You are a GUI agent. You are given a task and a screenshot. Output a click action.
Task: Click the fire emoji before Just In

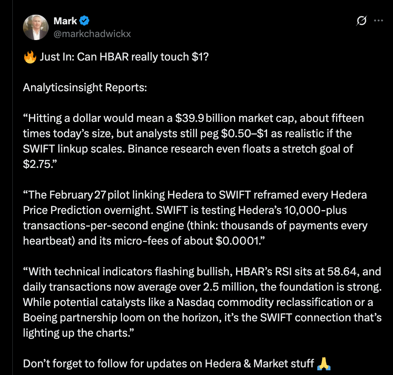30,57
